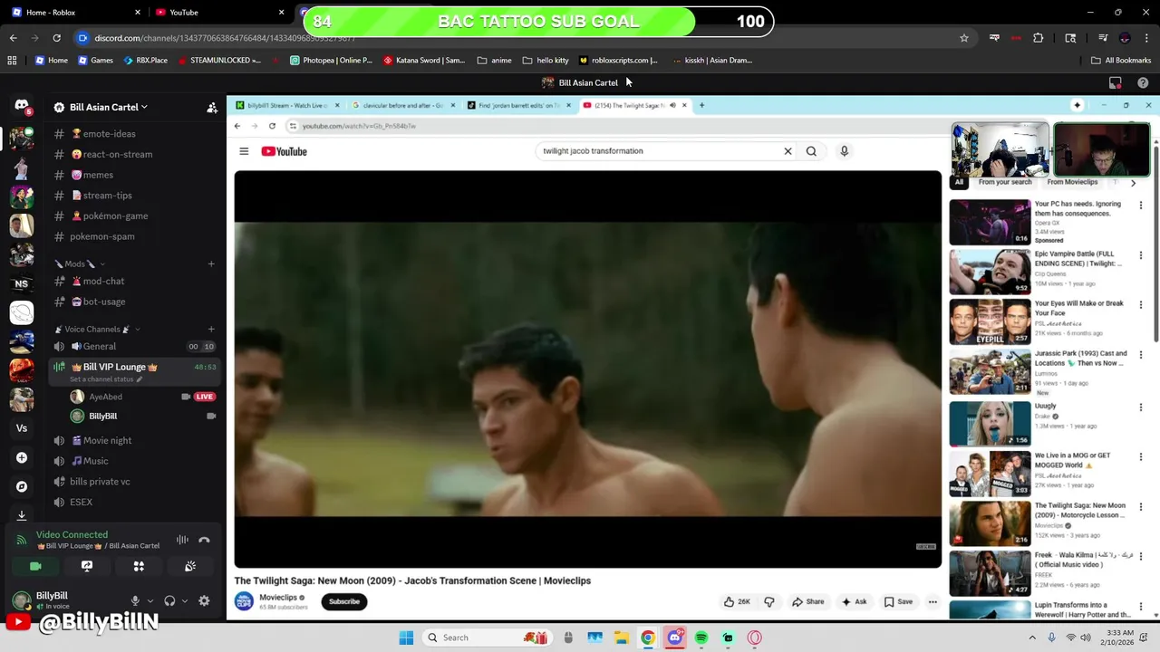This screenshot has height=652, width=1160.
Task: Click the Windows Start button
Action: (406, 638)
